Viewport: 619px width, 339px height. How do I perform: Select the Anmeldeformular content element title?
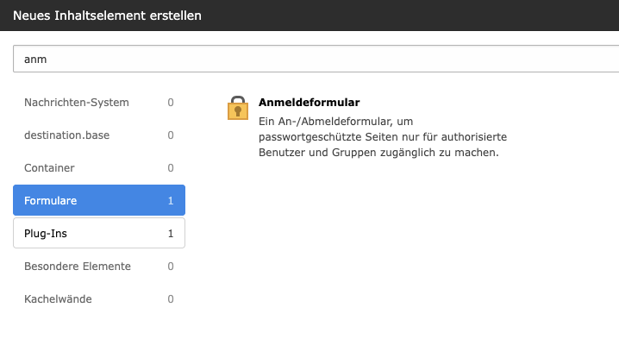coord(309,103)
